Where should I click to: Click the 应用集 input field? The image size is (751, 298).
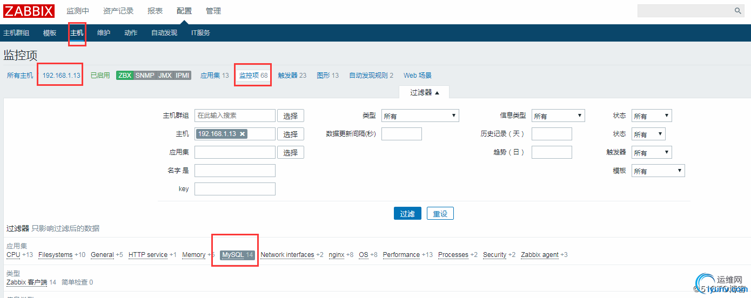[x=235, y=152]
